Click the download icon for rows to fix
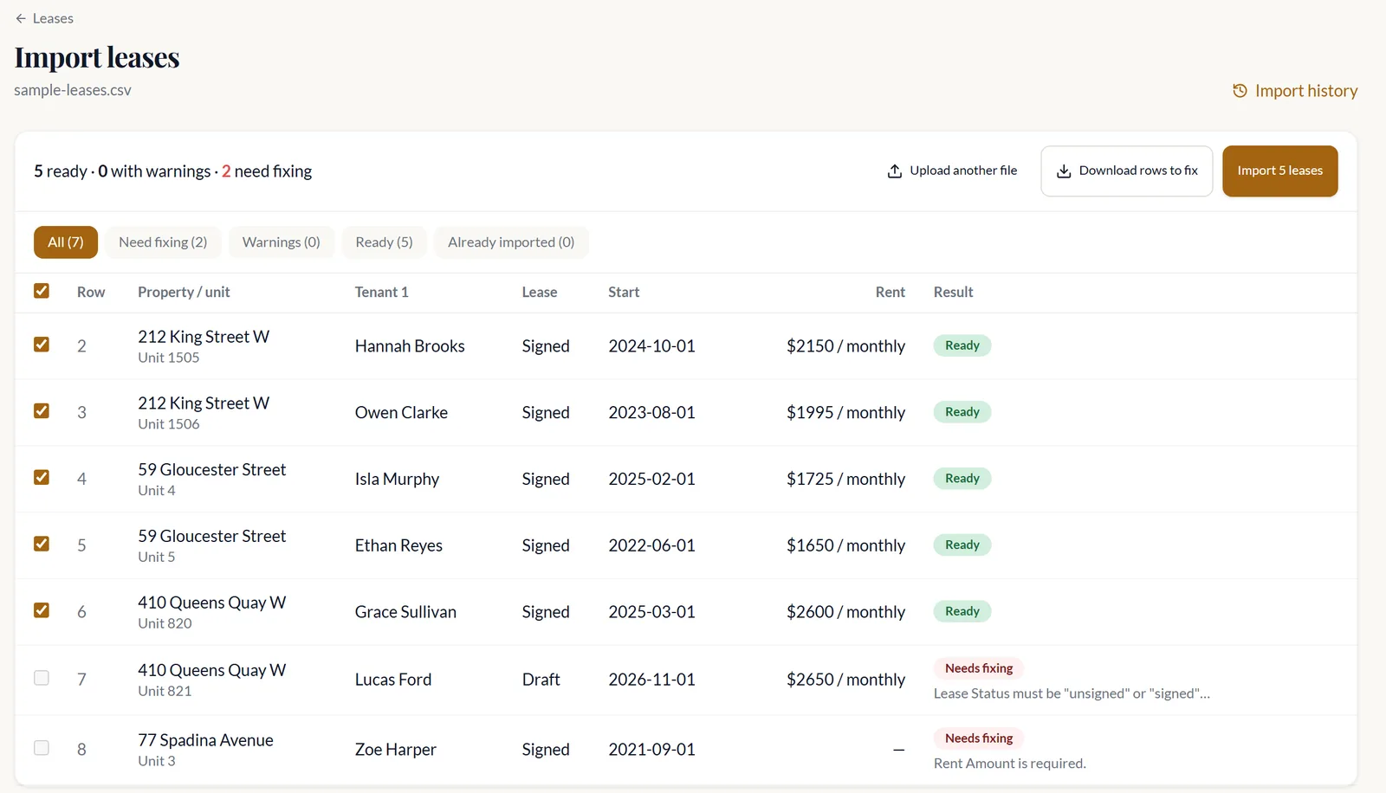 coord(1064,171)
